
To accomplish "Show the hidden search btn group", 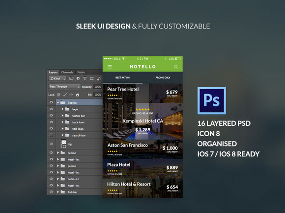I will click(51, 135).
